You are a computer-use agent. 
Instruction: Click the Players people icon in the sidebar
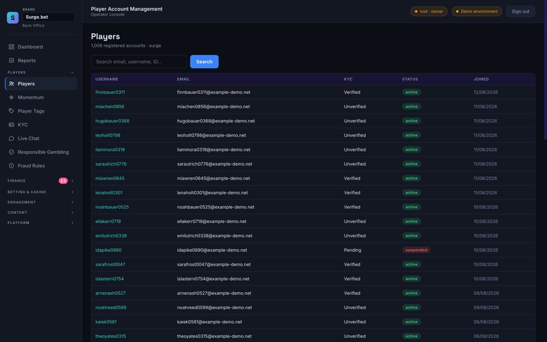[x=11, y=84]
